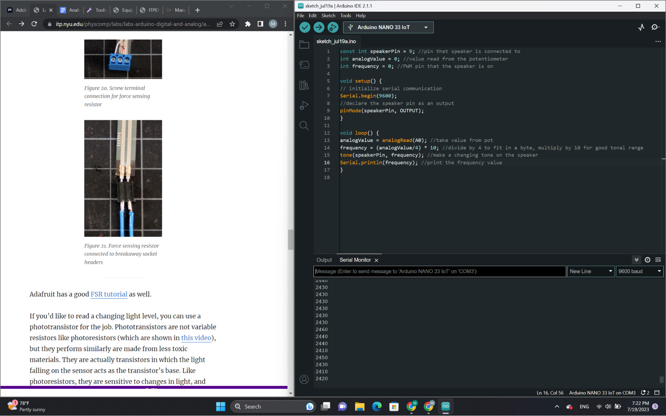Open Microsoft Edge from the taskbar
This screenshot has height=416, width=666.
(x=377, y=407)
